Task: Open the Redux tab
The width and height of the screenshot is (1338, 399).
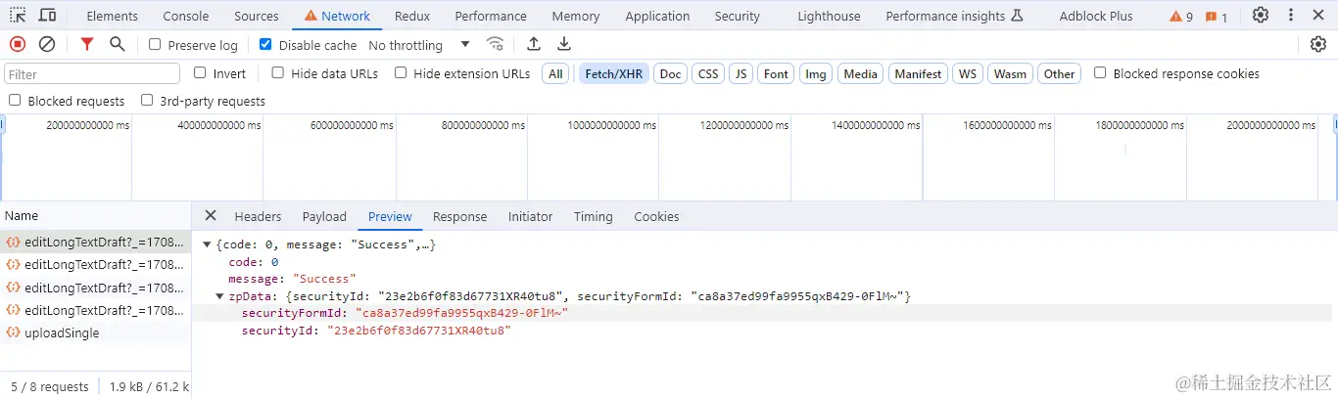Action: (412, 16)
